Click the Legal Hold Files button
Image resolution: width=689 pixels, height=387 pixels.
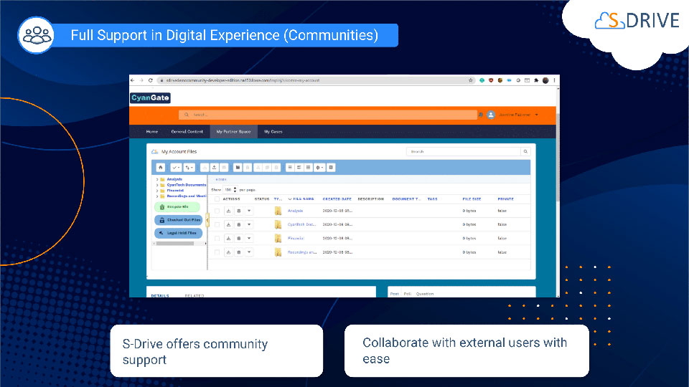pyautogui.click(x=179, y=233)
